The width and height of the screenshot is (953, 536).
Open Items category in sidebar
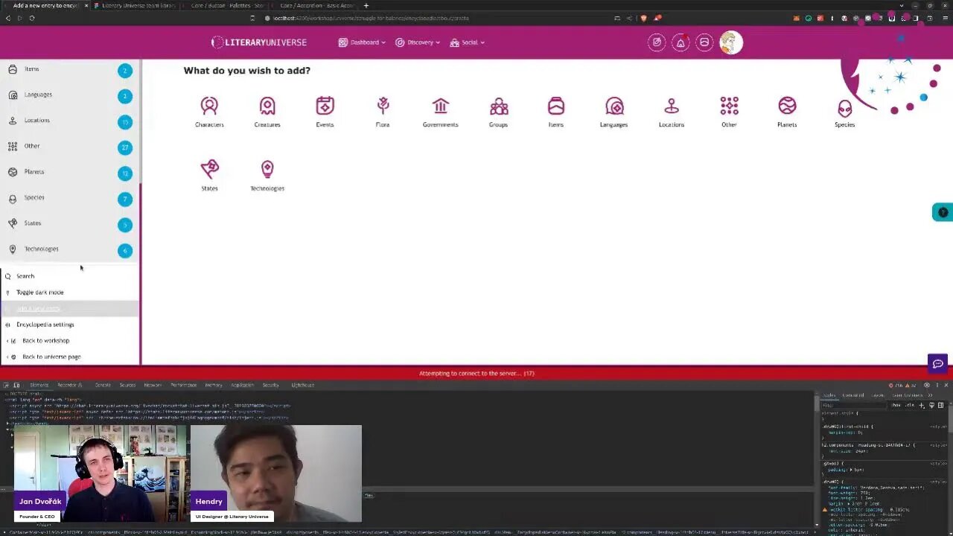point(68,69)
